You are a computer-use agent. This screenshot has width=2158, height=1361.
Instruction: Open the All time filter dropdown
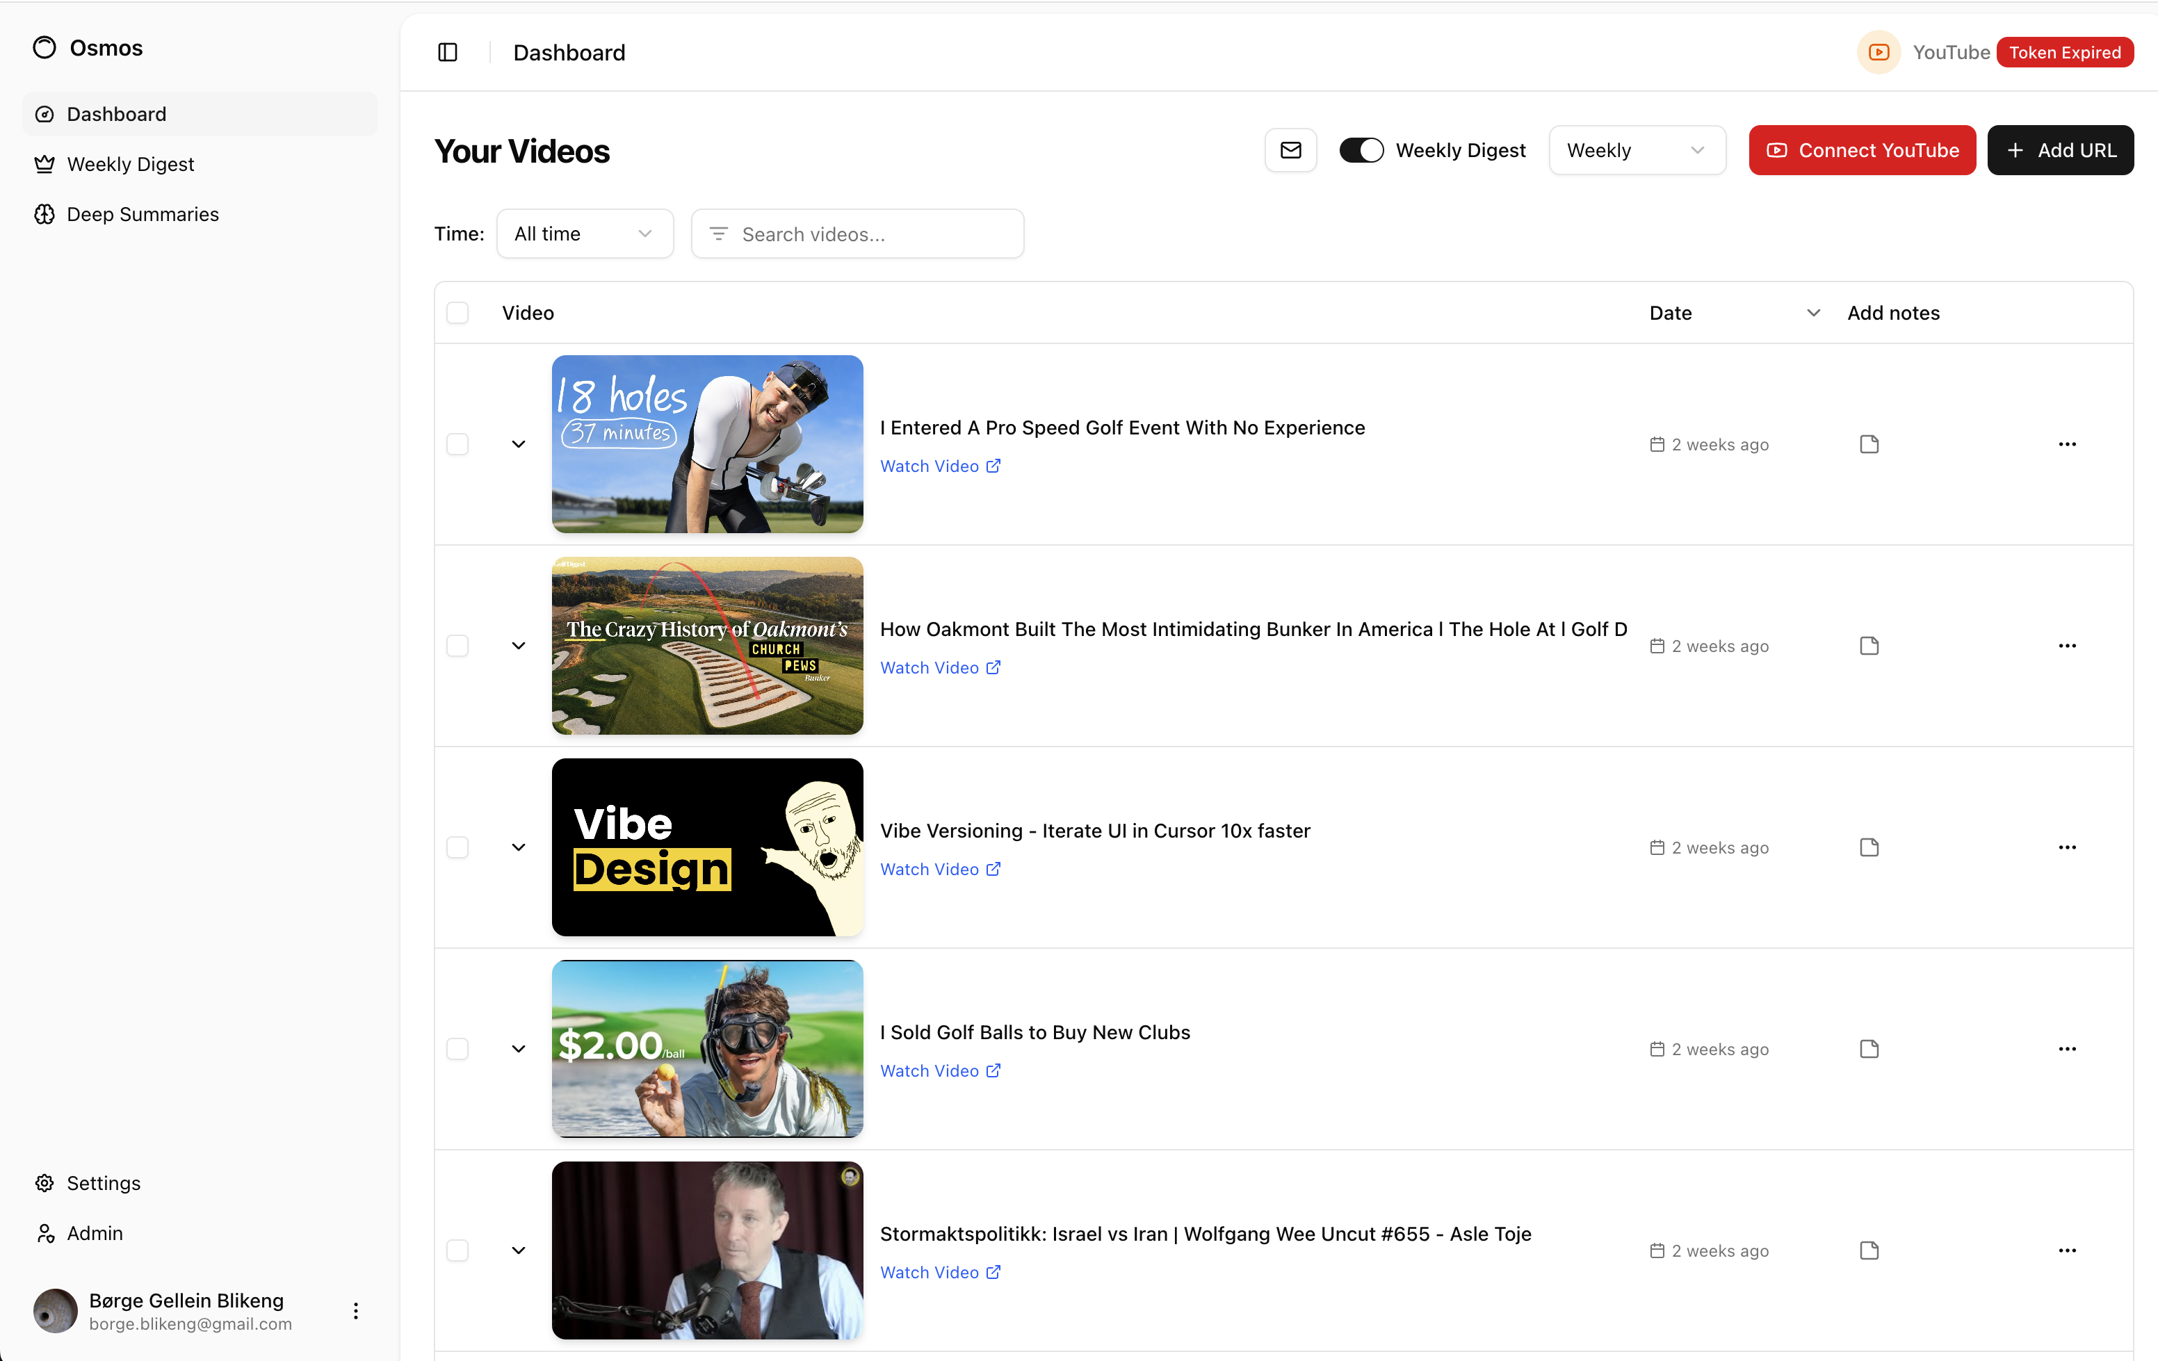pyautogui.click(x=584, y=234)
